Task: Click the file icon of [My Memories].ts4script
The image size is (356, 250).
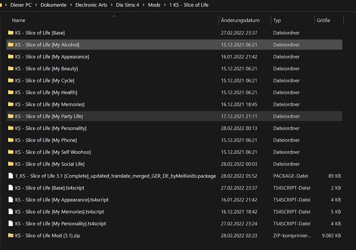Action: pyautogui.click(x=11, y=211)
